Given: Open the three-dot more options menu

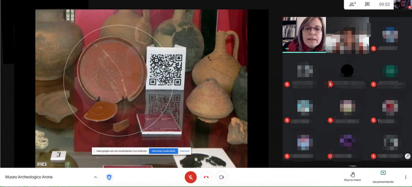Looking at the screenshot, I should click(x=406, y=177).
